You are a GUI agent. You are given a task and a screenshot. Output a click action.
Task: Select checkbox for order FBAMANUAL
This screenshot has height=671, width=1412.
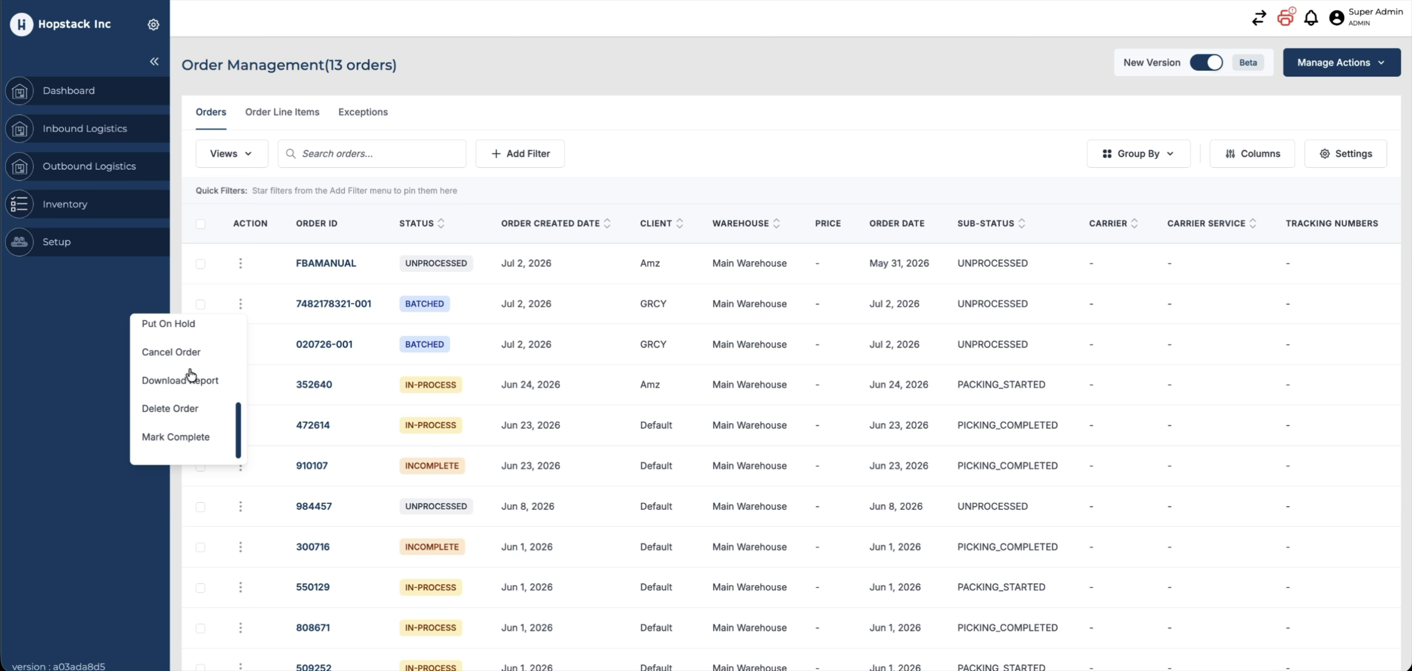coord(201,264)
